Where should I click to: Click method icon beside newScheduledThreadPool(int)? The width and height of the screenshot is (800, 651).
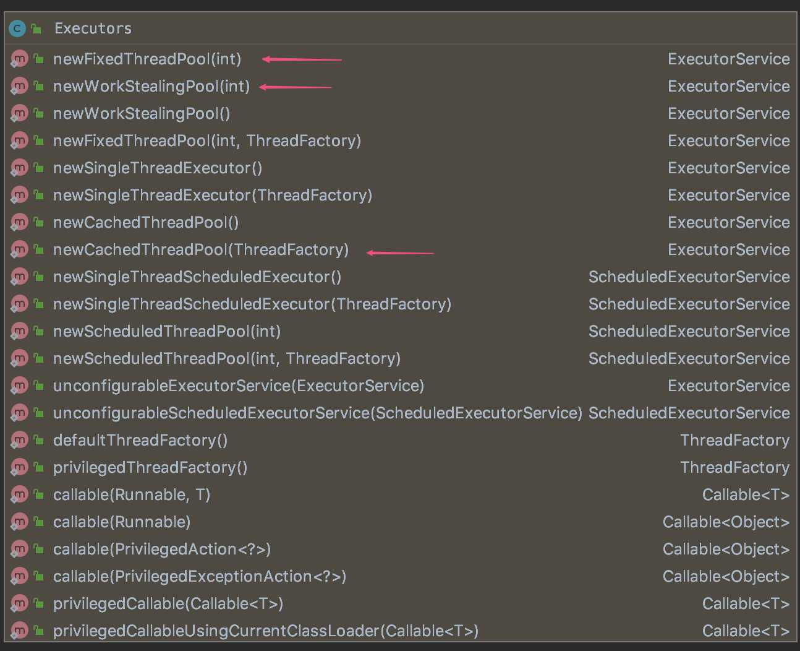19,331
